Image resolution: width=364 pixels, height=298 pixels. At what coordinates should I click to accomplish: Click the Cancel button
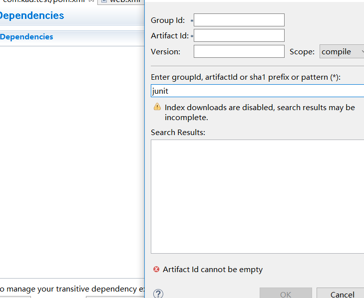(x=341, y=293)
